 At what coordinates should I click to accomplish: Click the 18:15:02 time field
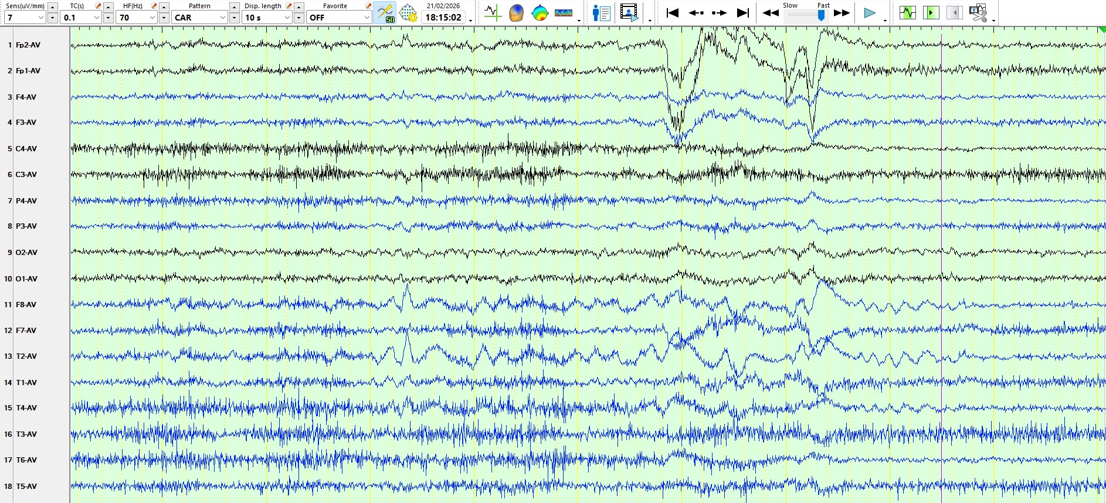[443, 18]
